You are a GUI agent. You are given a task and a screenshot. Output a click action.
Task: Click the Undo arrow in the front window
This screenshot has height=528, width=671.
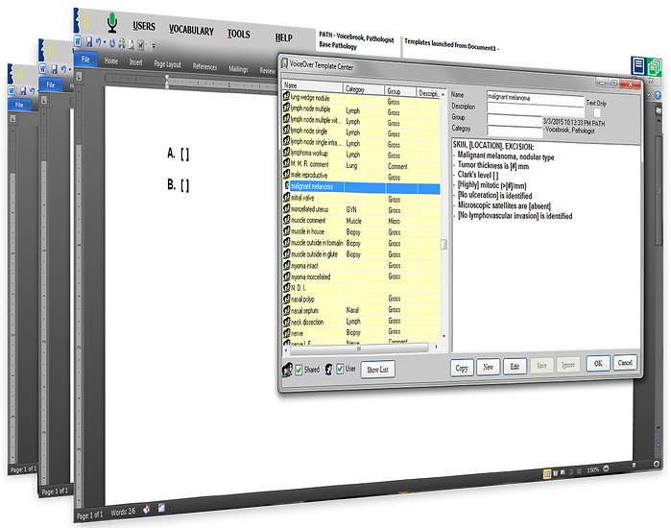[x=99, y=42]
